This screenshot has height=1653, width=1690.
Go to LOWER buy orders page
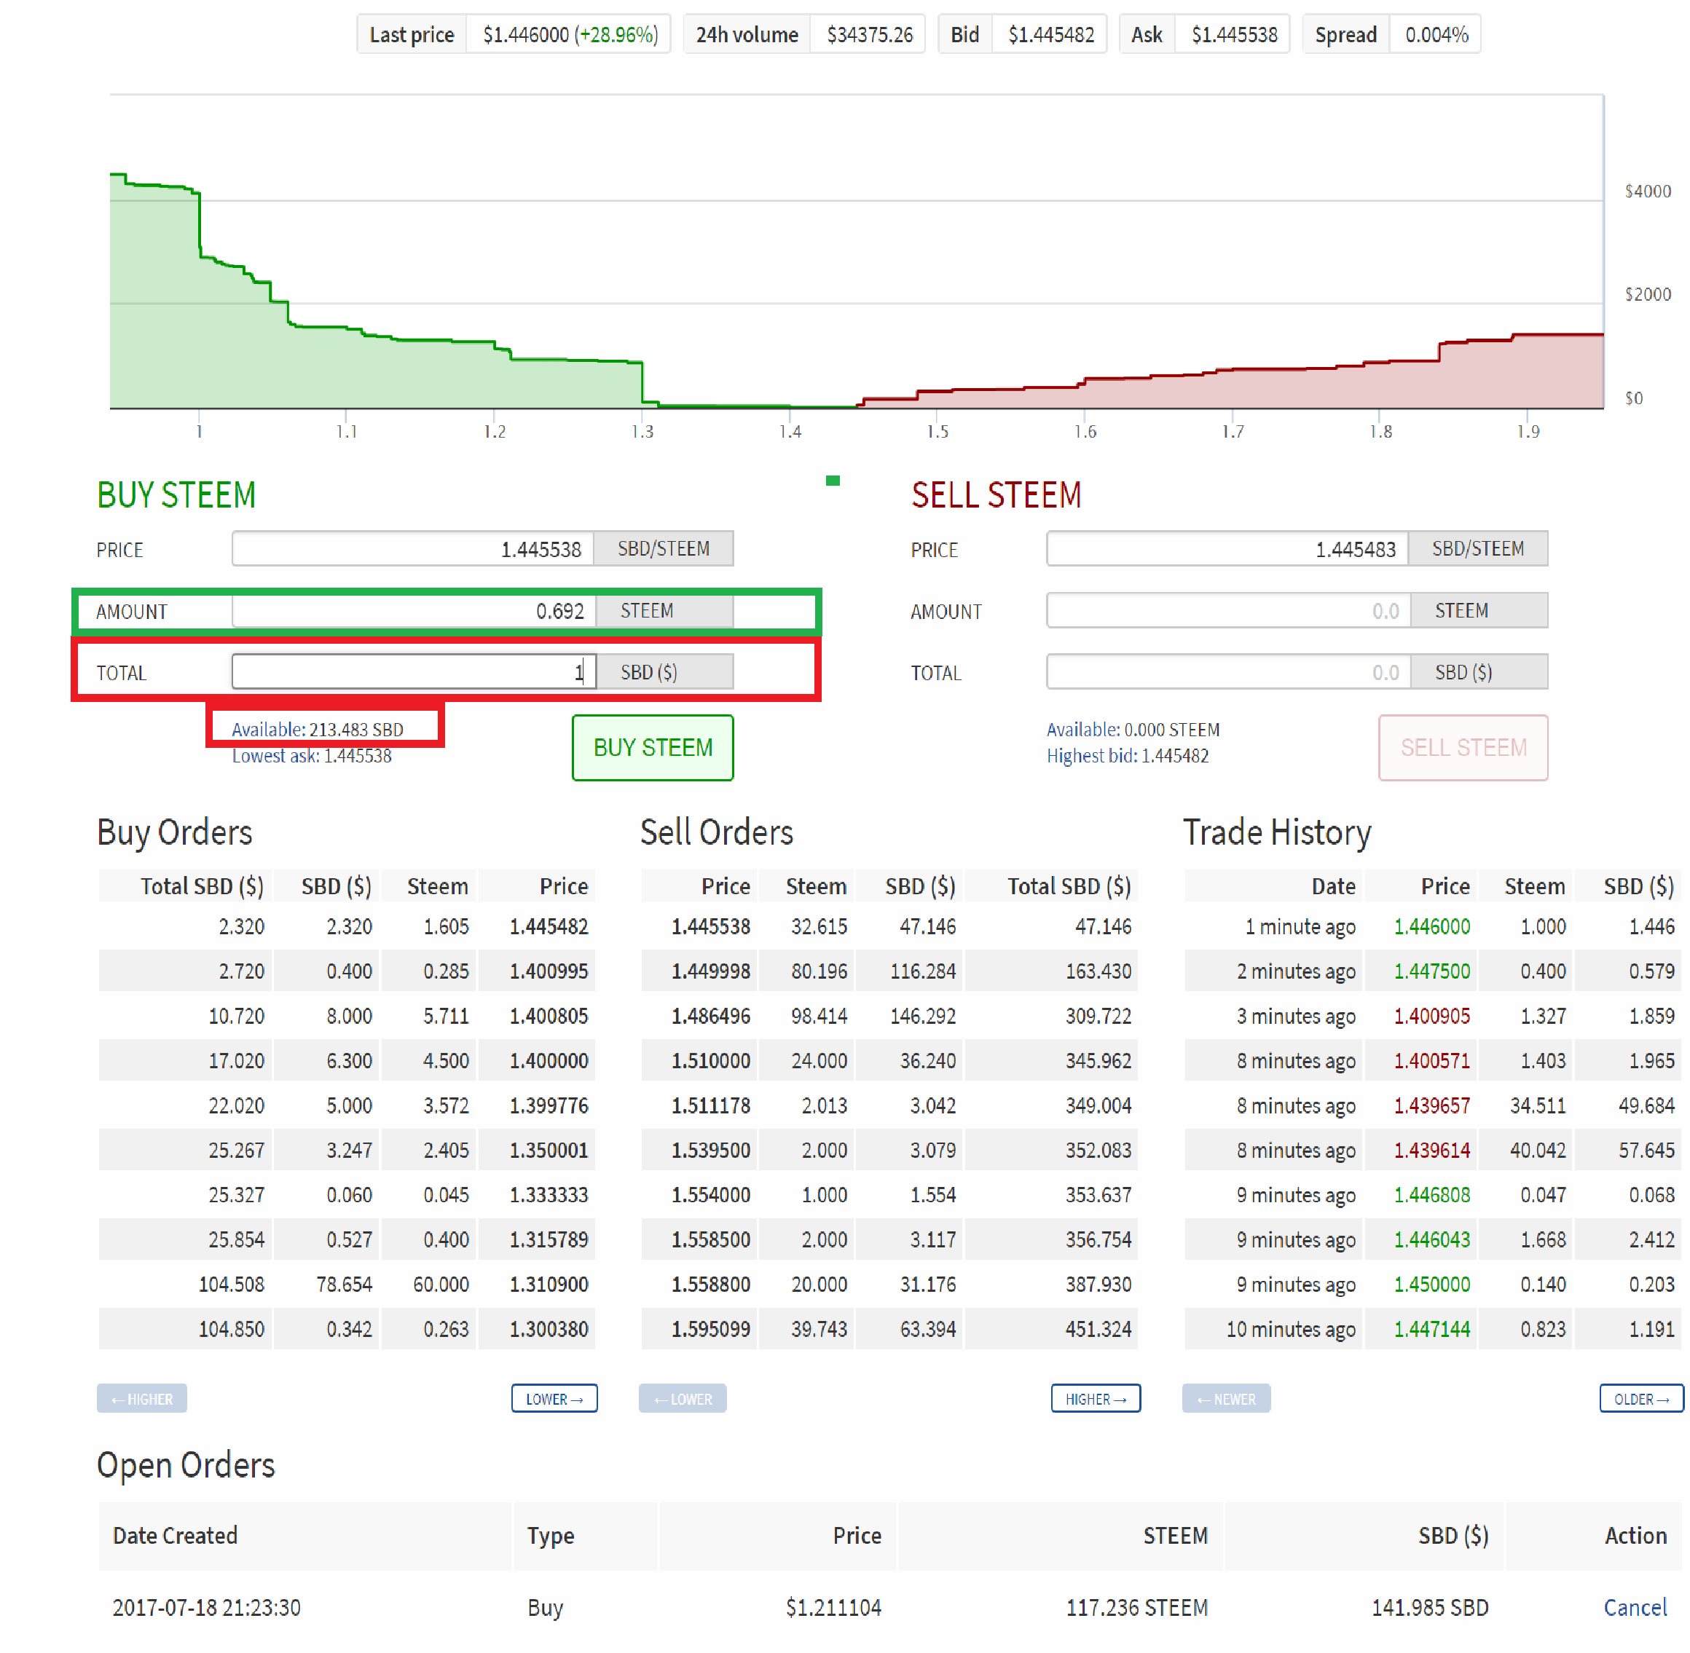point(554,1399)
